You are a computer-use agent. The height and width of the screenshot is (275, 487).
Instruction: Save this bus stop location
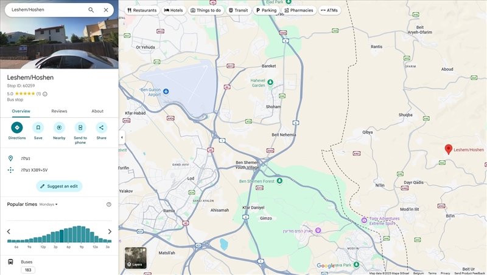[x=38, y=127]
